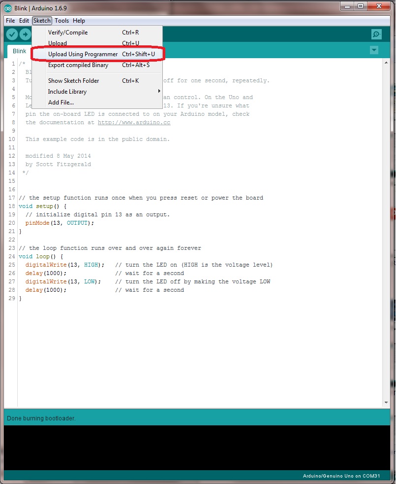Click the editor scrollbar down arrow
The width and height of the screenshot is (396, 484).
[386, 403]
